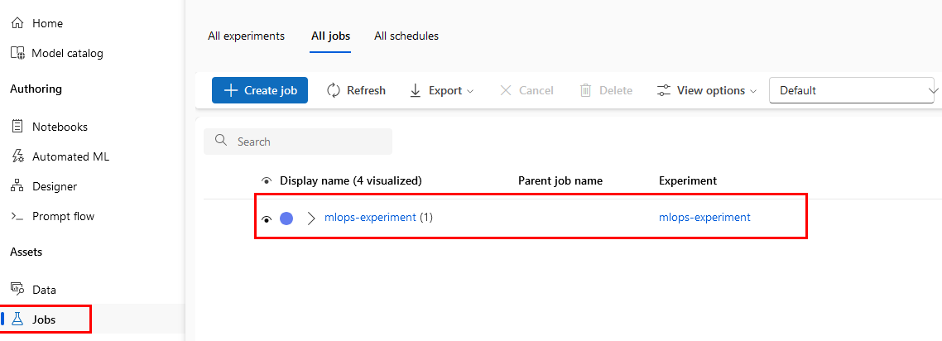Open the View options dropdown
942x341 pixels.
click(x=706, y=90)
